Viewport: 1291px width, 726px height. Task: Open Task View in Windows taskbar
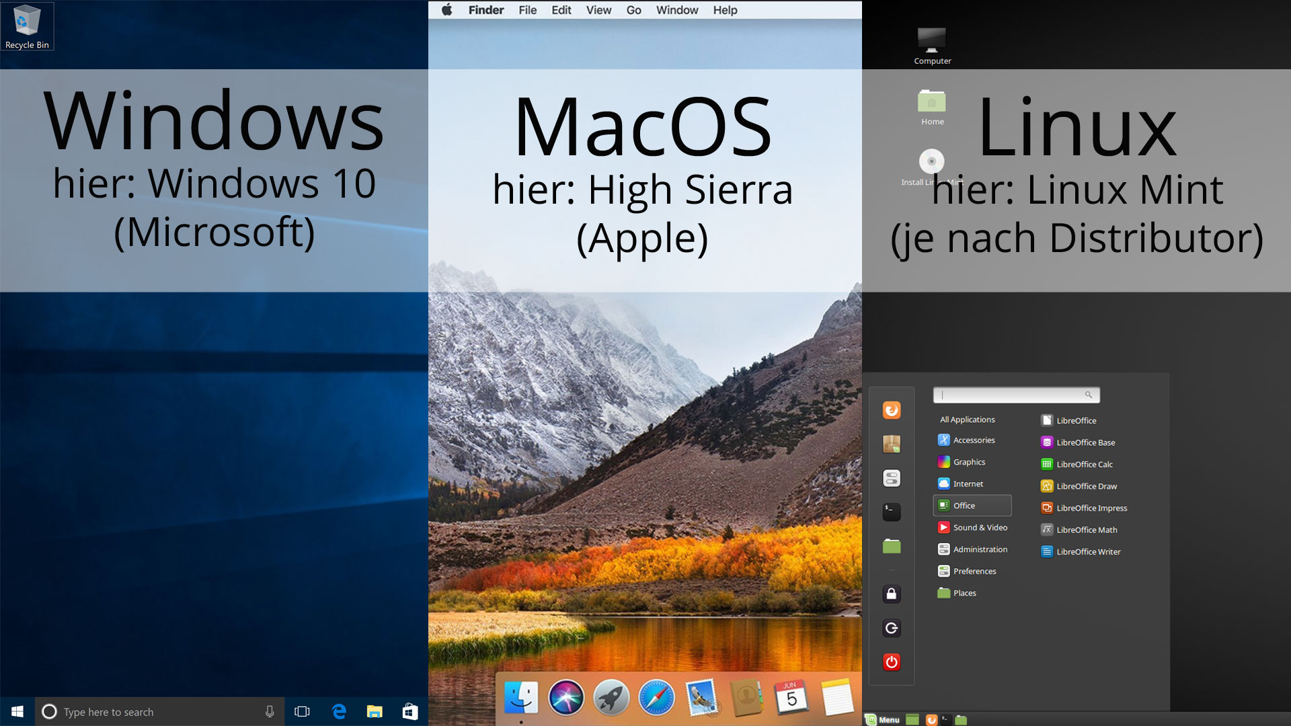click(x=302, y=711)
